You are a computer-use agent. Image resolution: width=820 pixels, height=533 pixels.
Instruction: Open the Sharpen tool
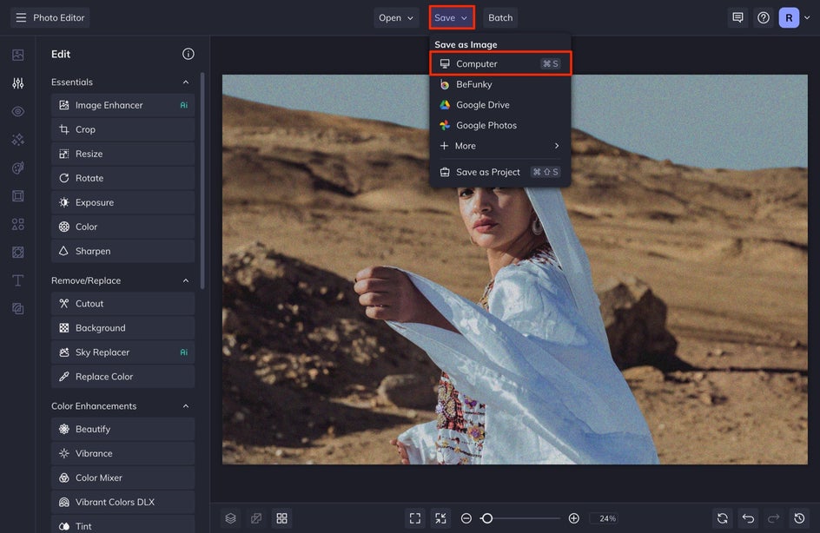122,251
